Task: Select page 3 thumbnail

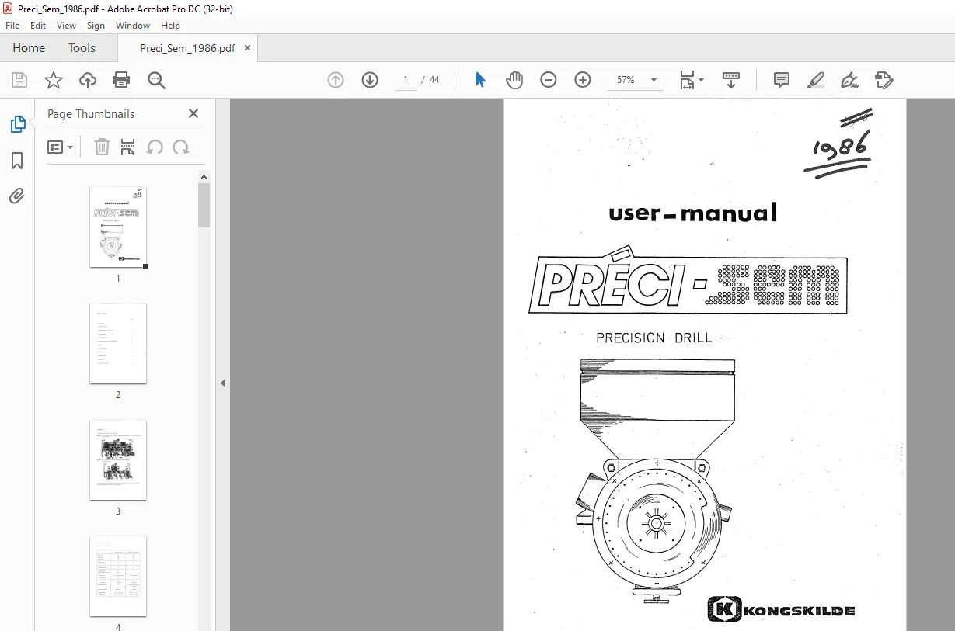Action: 118,460
